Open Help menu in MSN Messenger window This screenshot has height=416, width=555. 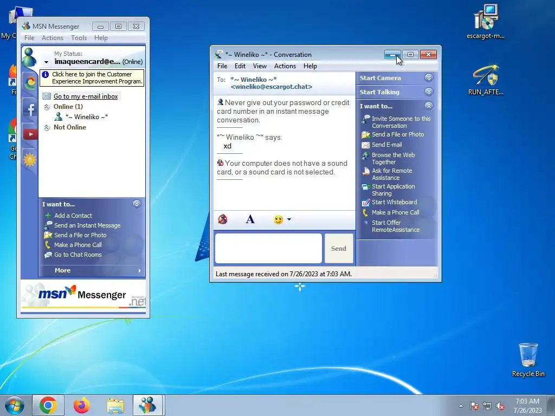tap(101, 38)
